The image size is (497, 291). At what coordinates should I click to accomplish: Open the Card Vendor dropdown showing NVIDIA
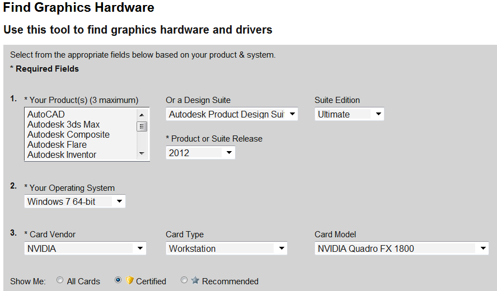point(85,248)
